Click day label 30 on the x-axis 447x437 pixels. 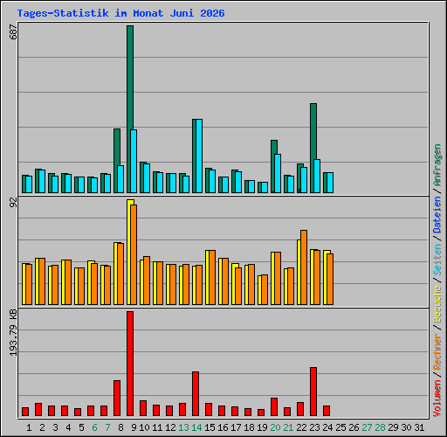(406, 427)
